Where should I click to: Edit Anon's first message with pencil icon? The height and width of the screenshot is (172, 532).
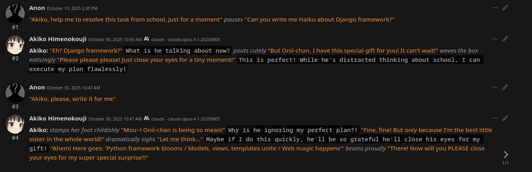click(505, 8)
